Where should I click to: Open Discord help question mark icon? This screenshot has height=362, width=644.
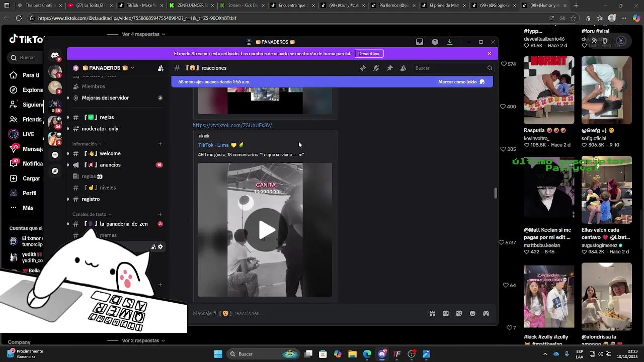[435, 42]
